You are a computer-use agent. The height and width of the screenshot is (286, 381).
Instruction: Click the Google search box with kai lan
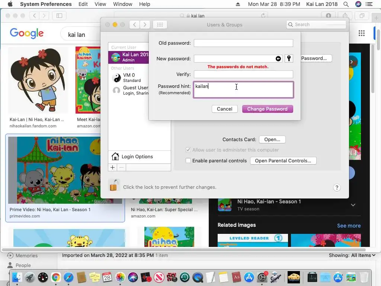tap(81, 35)
